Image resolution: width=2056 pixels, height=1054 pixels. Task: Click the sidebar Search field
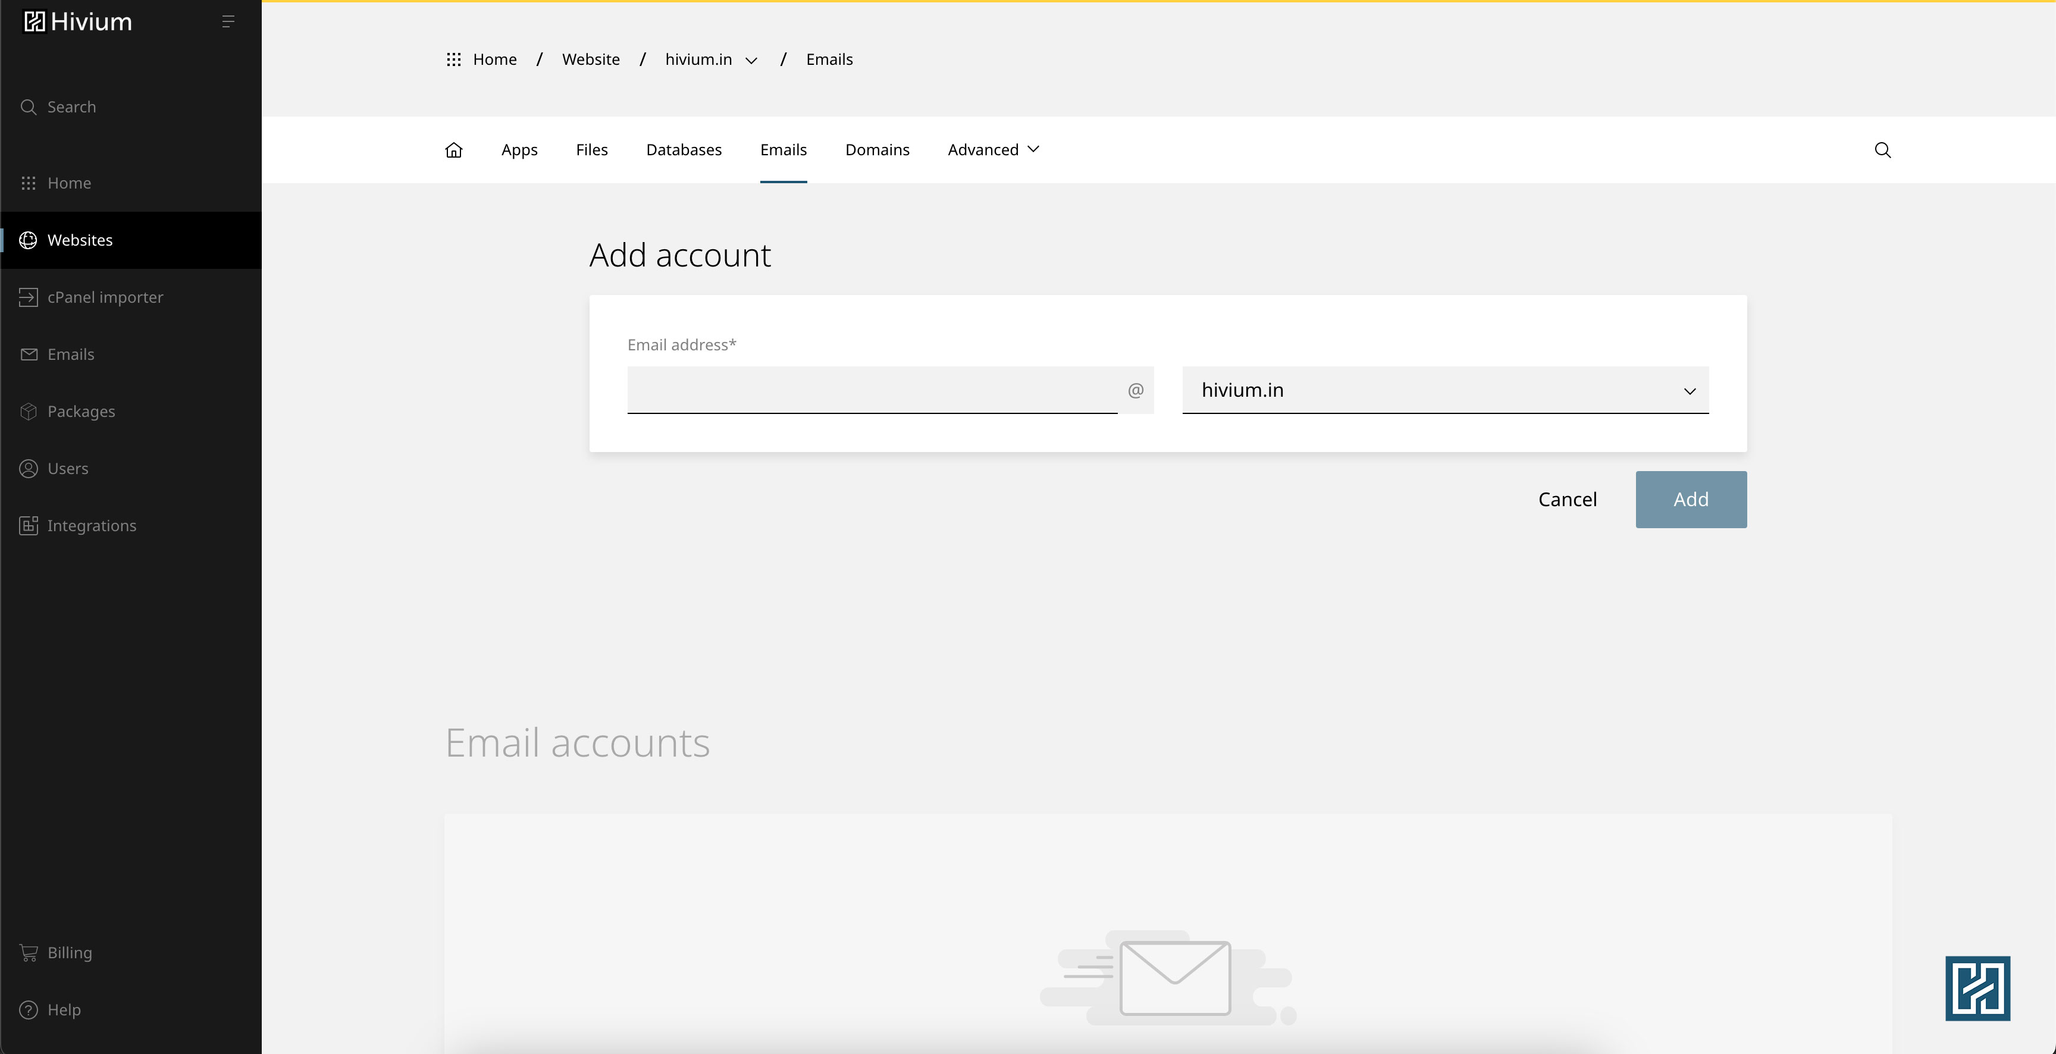coord(71,107)
